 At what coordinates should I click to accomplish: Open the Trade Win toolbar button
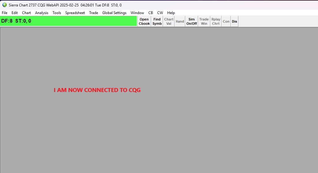pos(204,21)
